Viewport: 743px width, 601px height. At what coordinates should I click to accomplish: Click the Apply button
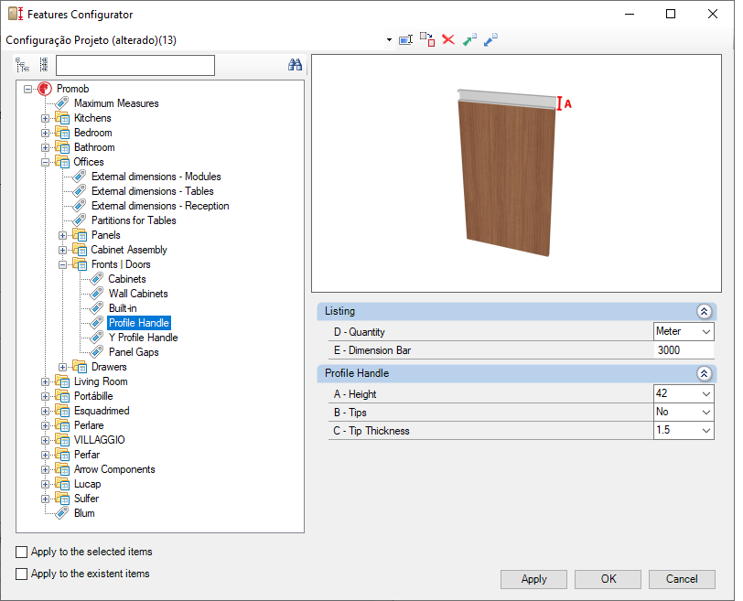(x=533, y=579)
